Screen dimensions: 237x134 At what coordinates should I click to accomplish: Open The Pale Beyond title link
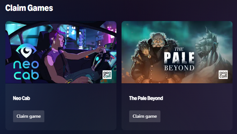(x=146, y=98)
